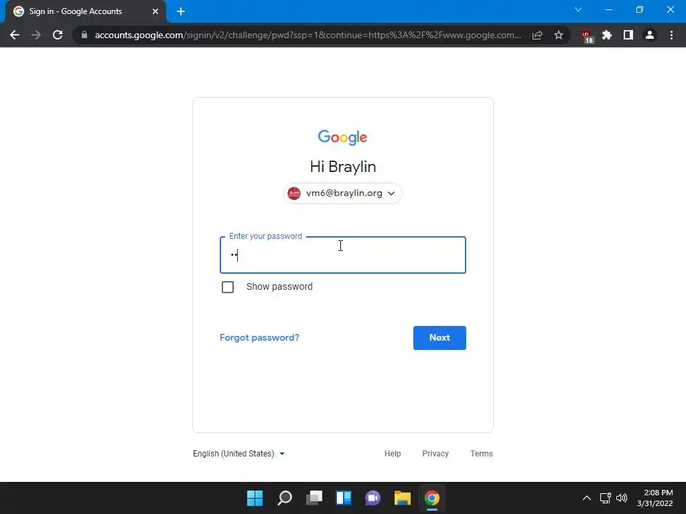Viewport: 686px width, 514px height.
Task: Click the browser forward arrow
Action: click(x=36, y=35)
